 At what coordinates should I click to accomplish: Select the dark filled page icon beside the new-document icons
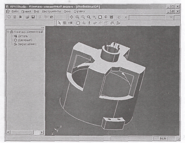21,17
